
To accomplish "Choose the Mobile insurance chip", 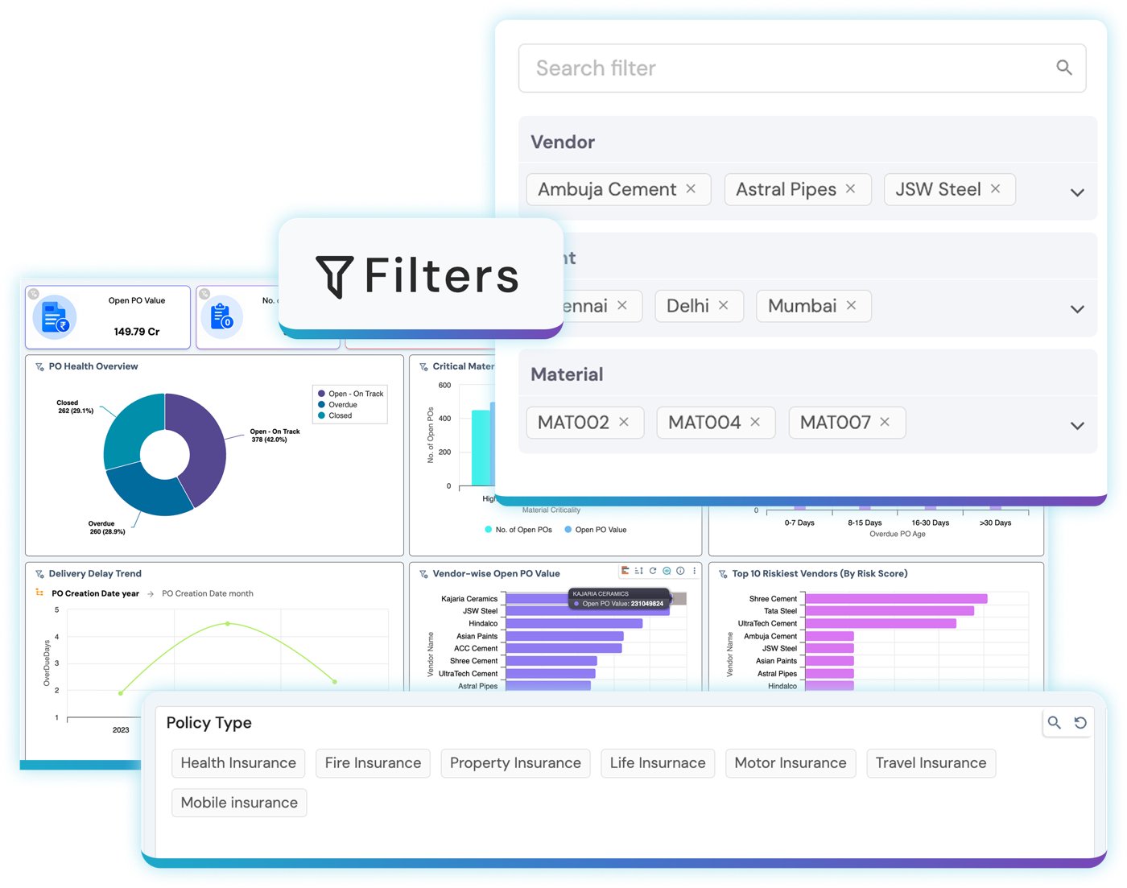I will click(239, 803).
